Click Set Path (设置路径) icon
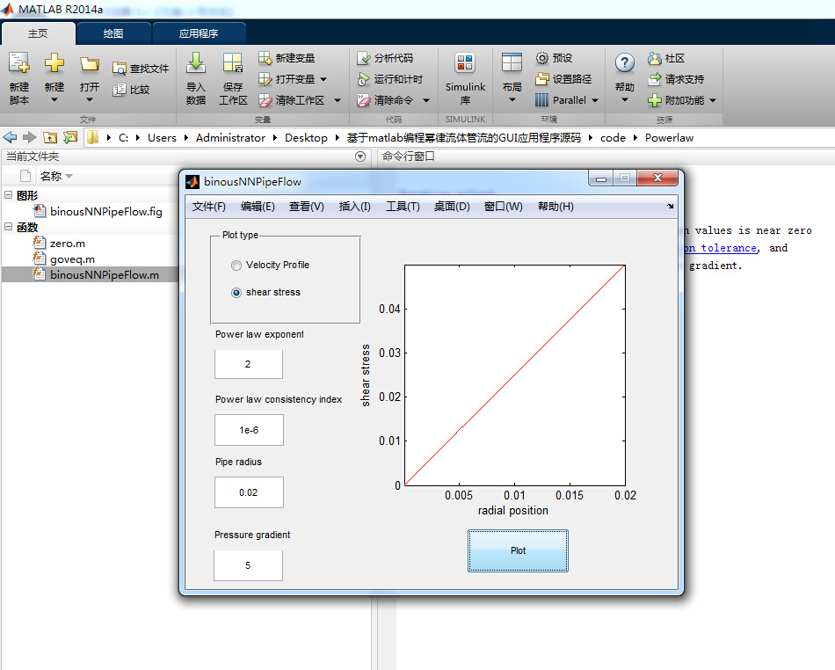Screen dimensions: 835x670 [542, 79]
